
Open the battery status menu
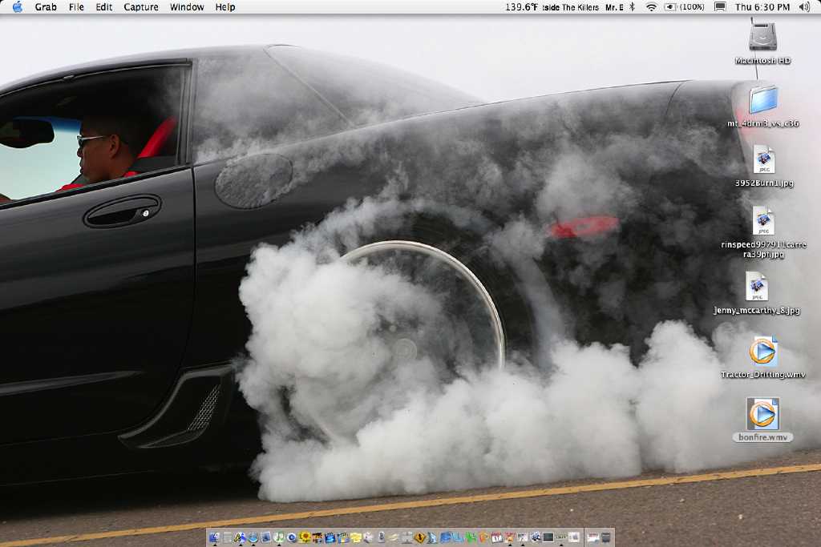pos(684,6)
